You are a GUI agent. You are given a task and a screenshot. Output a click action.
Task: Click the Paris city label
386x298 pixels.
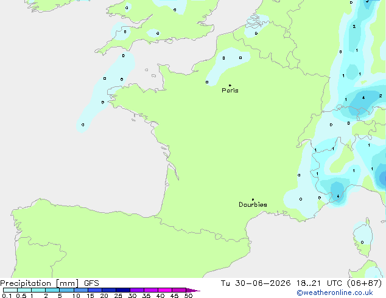point(230,91)
